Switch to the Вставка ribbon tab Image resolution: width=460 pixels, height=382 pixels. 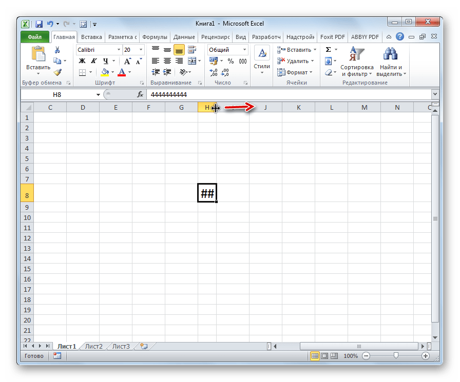(91, 37)
